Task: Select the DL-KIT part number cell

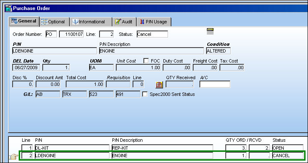Action: pos(72,148)
